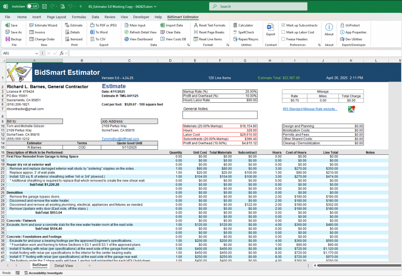Screen dimensions: 402x276
Task: Open the File menu
Action: coord(8,17)
